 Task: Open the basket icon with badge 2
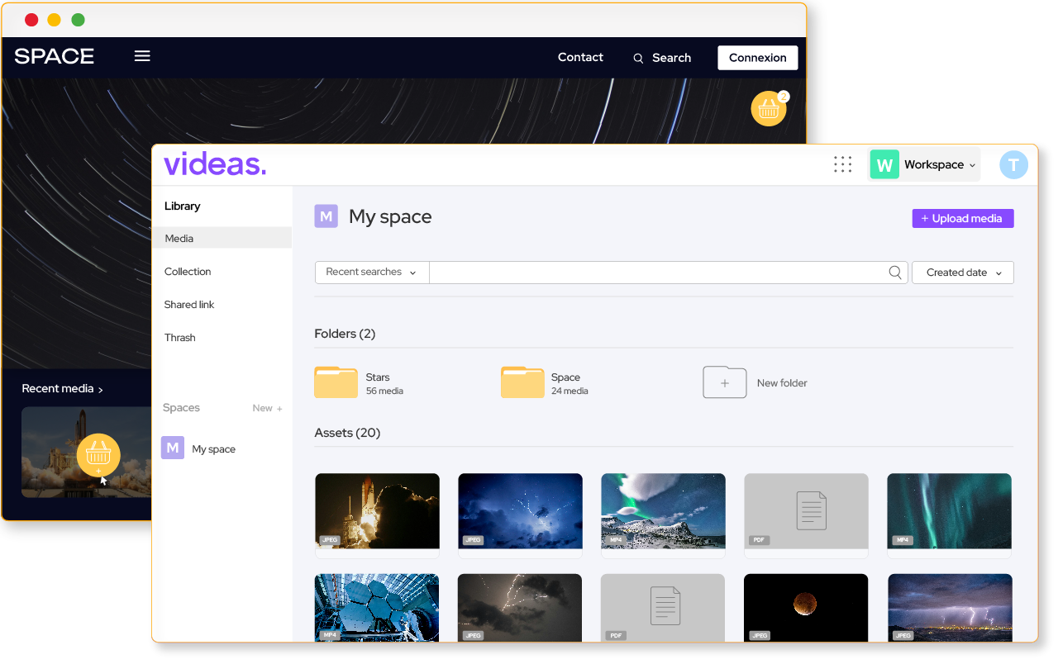click(x=769, y=108)
